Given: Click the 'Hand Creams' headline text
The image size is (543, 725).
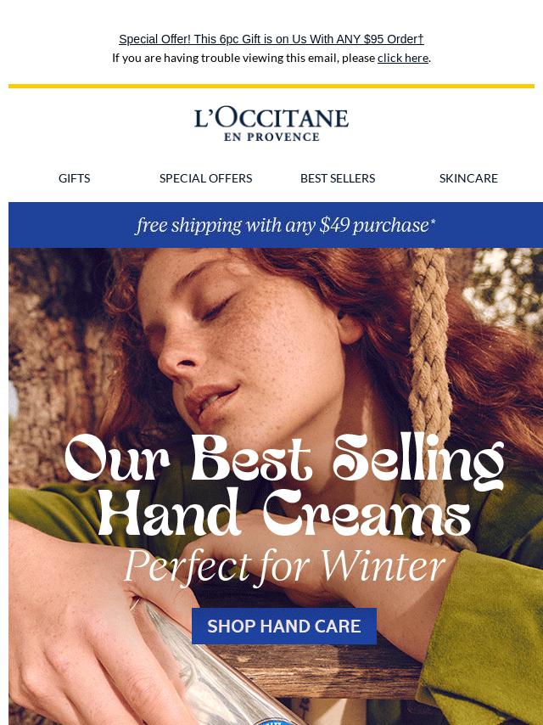Looking at the screenshot, I should click(x=284, y=514).
